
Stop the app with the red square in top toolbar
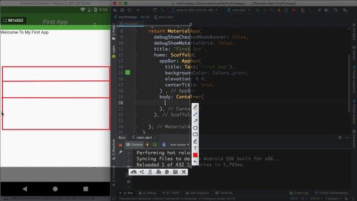click(x=294, y=10)
